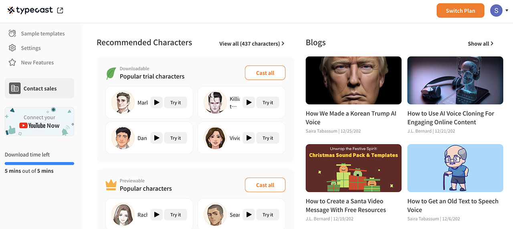The height and width of the screenshot is (229, 513).
Task: Play the Sean character voice preview
Action: pyautogui.click(x=249, y=215)
